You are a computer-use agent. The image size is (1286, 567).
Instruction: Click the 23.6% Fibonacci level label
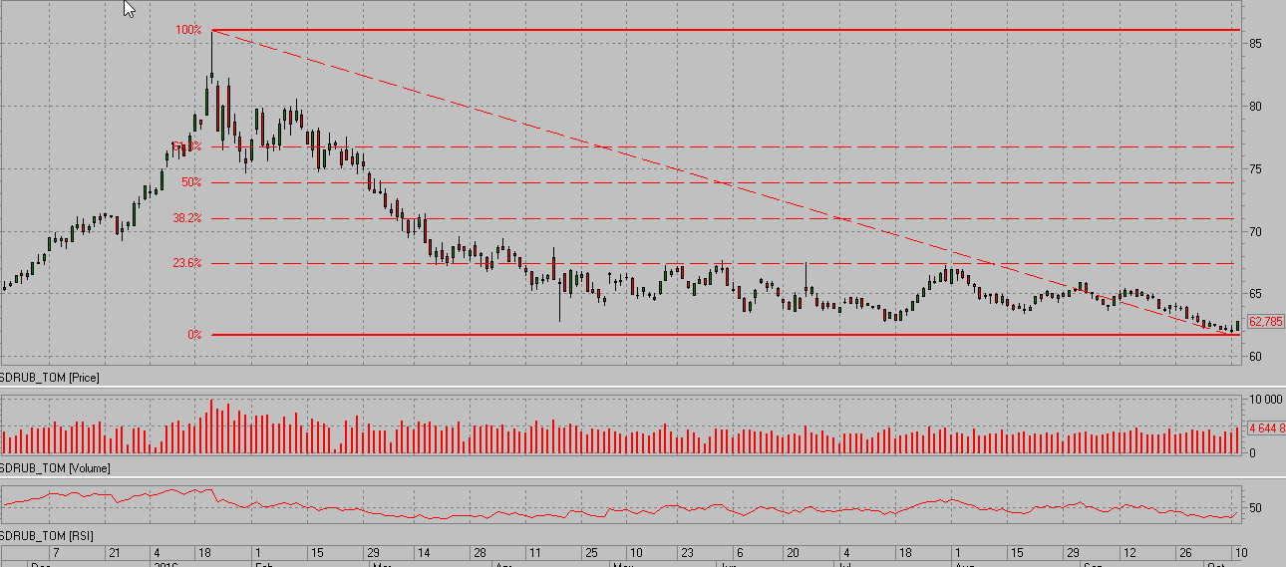tap(187, 263)
